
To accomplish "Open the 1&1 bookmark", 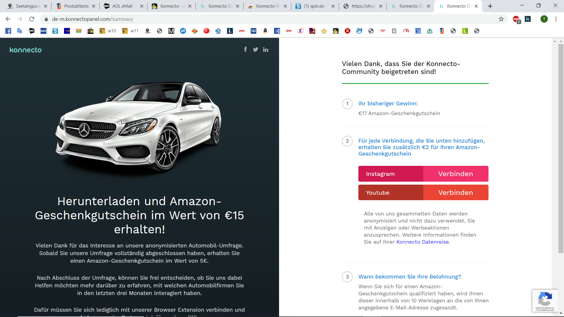I will (x=254, y=31).
